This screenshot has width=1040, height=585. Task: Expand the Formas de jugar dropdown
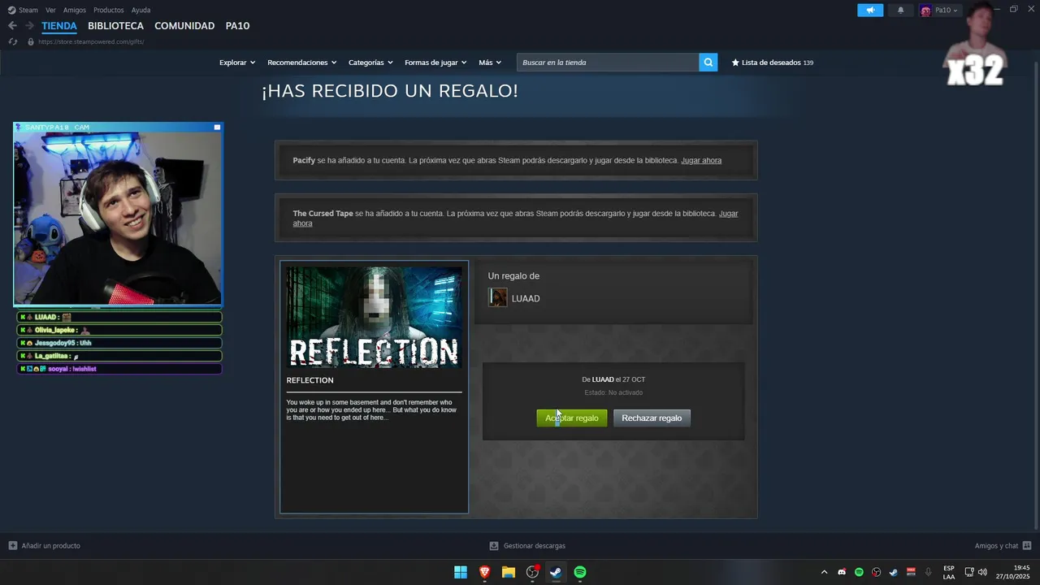[x=435, y=63]
